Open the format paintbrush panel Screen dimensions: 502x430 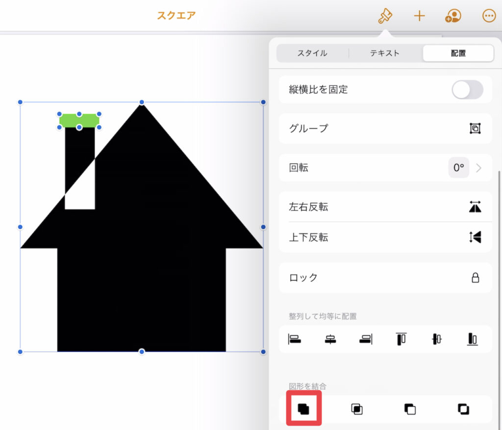(x=385, y=16)
